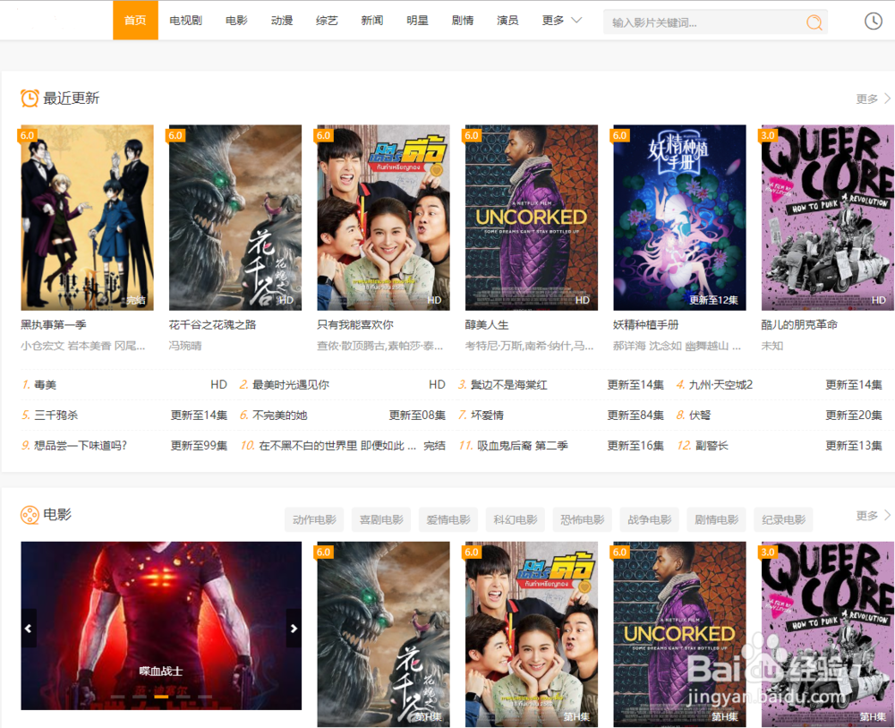The height and width of the screenshot is (728, 895).
Task: Open 更多 link in 电影 section
Action: tap(873, 516)
